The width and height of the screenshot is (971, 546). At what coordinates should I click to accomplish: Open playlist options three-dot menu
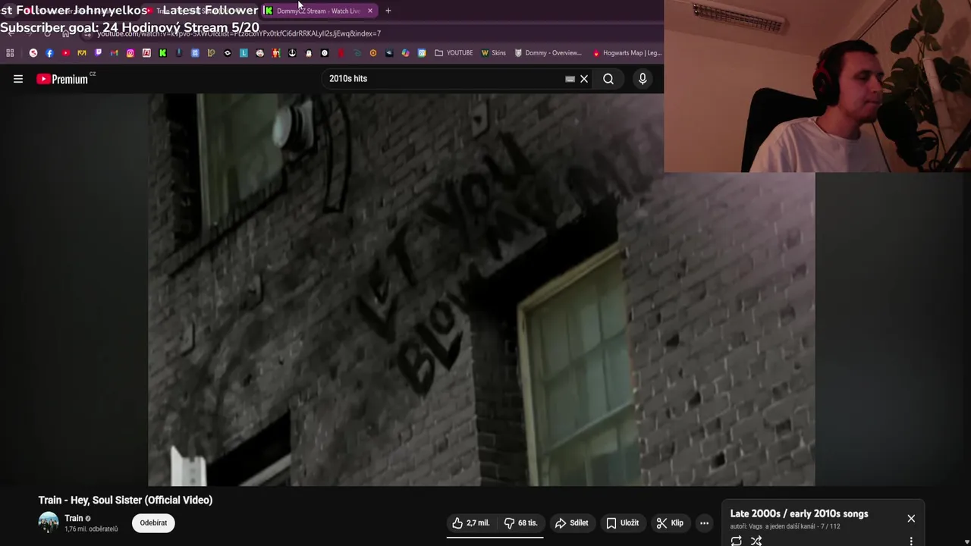911,541
